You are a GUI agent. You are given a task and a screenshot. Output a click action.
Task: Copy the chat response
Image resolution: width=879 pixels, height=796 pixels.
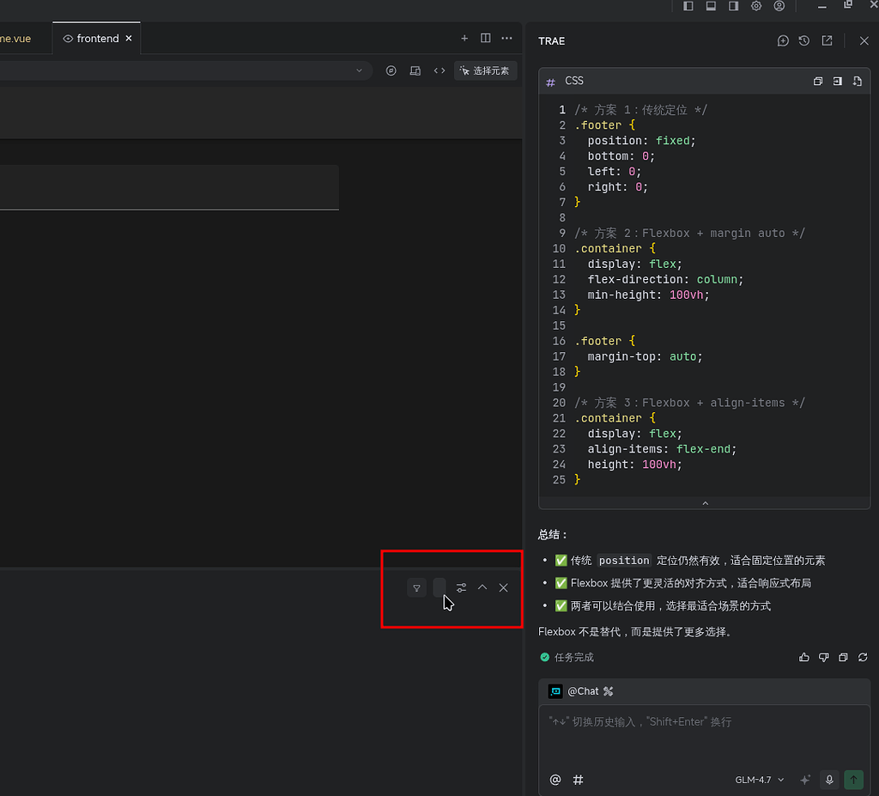pyautogui.click(x=843, y=658)
